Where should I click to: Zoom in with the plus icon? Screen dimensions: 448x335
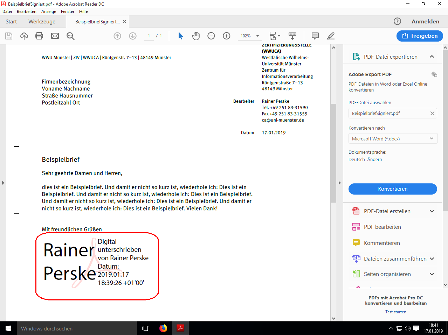[x=227, y=36]
